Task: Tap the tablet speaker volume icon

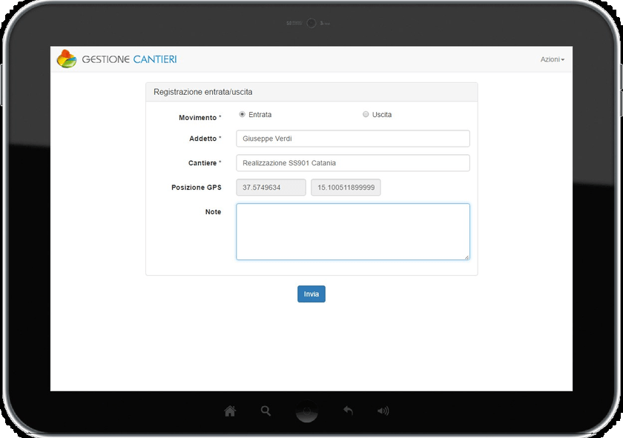Action: pyautogui.click(x=383, y=411)
